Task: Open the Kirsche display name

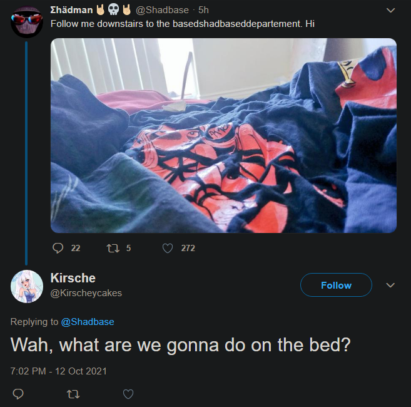Action: 73,278
